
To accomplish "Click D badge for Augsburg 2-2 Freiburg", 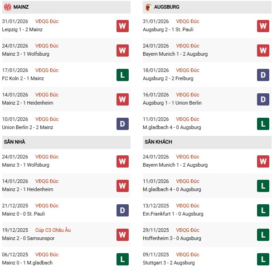I will [263, 75].
